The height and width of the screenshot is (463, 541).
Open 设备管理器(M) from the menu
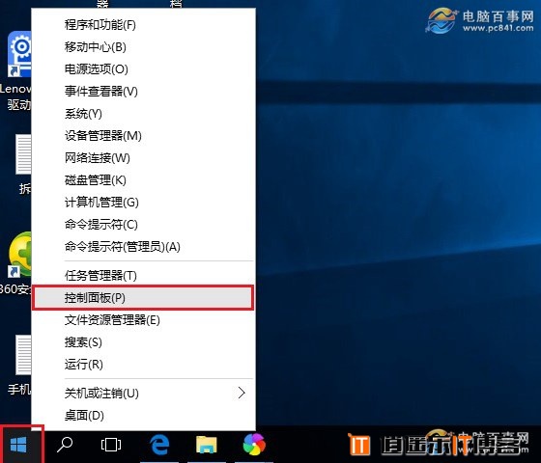[x=143, y=136]
